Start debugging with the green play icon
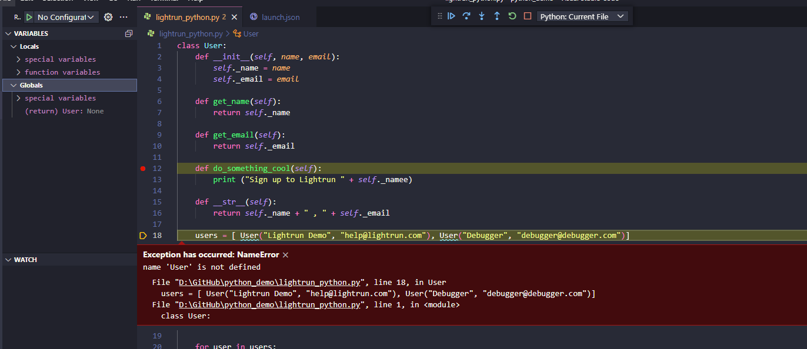 coord(29,17)
